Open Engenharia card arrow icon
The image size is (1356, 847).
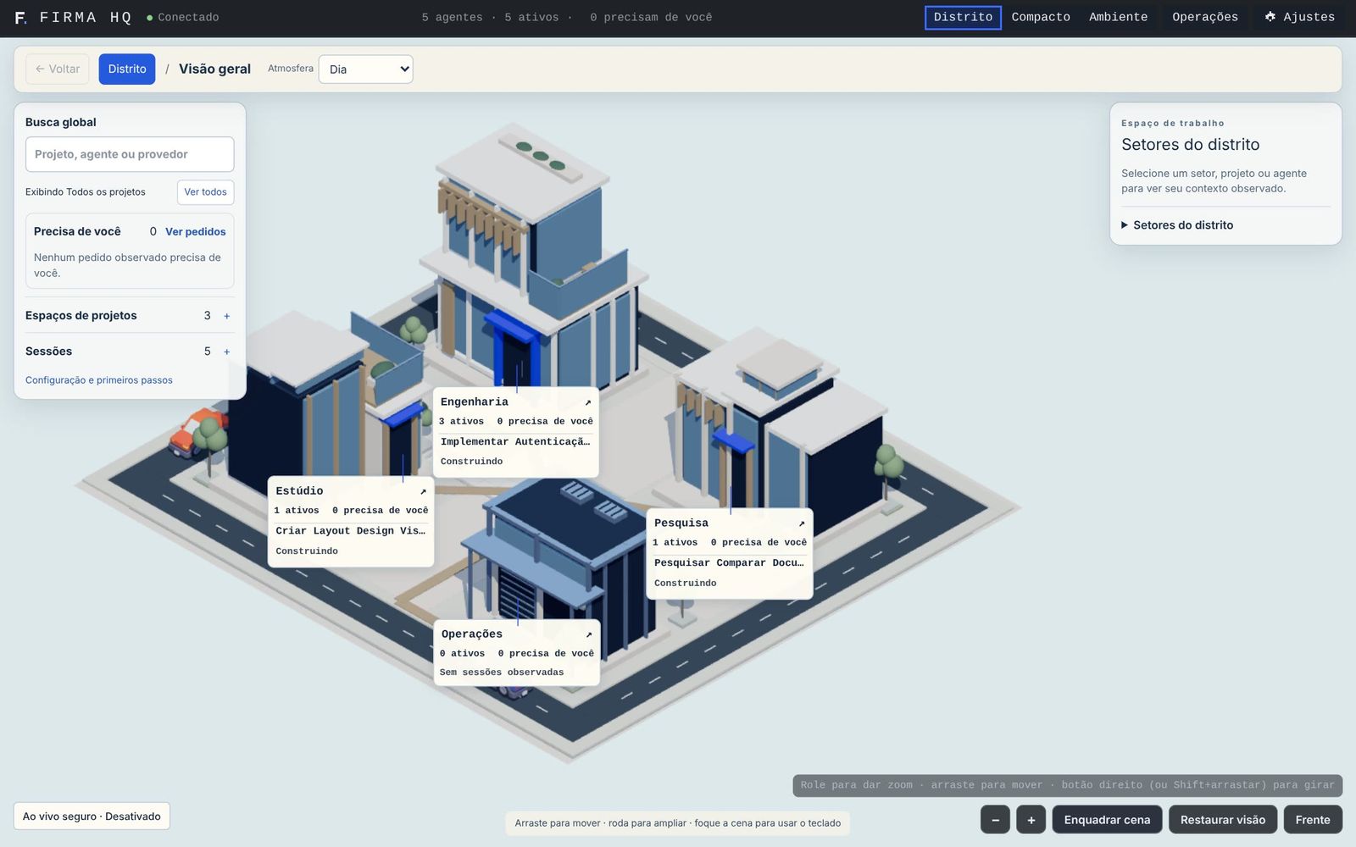588,402
